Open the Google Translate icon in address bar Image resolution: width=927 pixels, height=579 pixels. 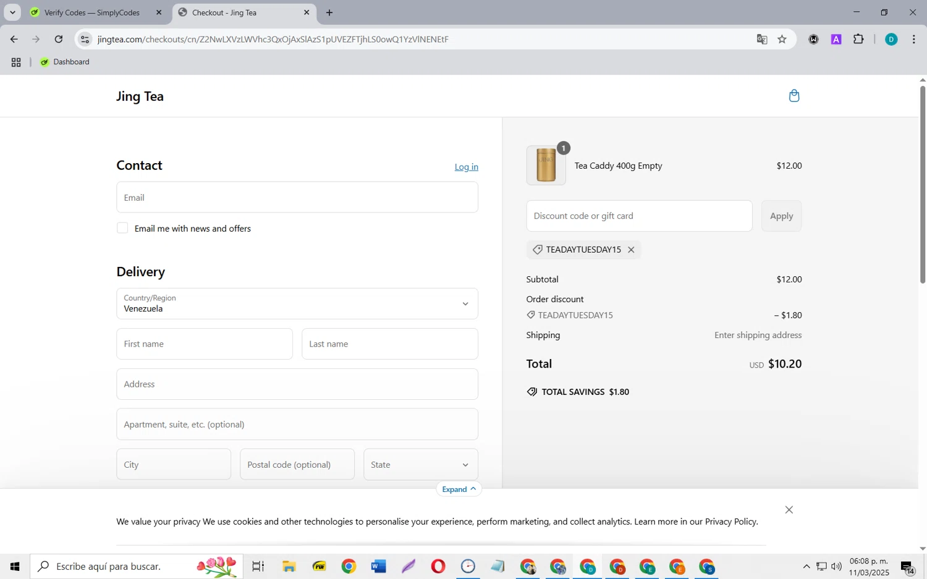coord(762,39)
